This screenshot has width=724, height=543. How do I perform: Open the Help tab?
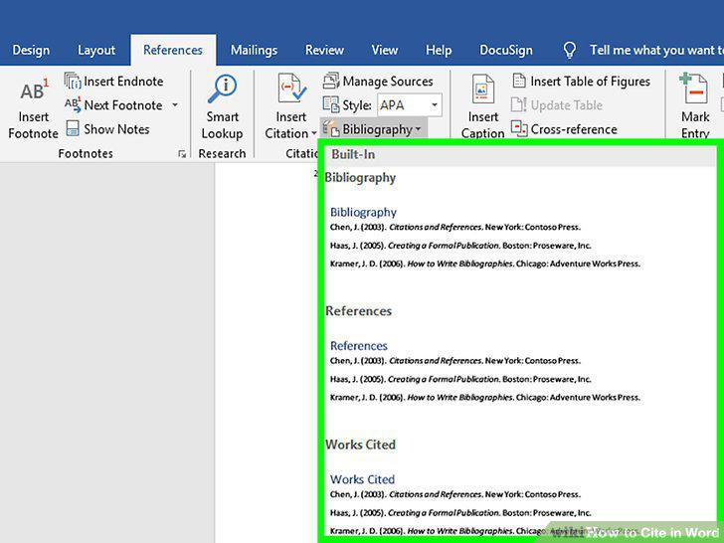[439, 50]
